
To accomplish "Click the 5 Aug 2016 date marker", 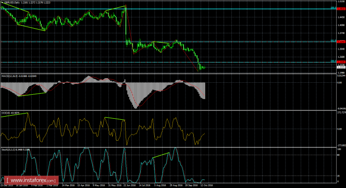I will [x=159, y=185].
